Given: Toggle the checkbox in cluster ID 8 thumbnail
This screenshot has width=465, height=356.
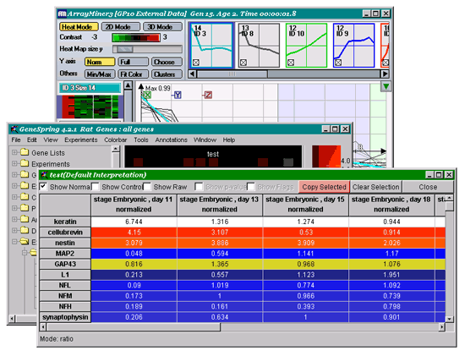Looking at the screenshot, I should tap(243, 63).
